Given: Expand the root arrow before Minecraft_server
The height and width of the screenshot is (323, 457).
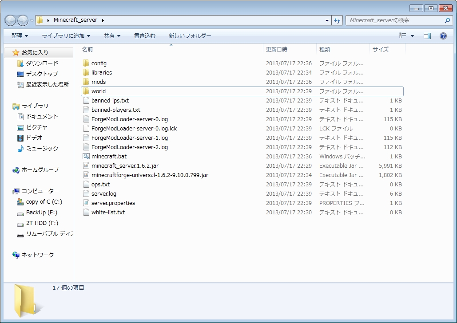Looking at the screenshot, I should [48, 20].
